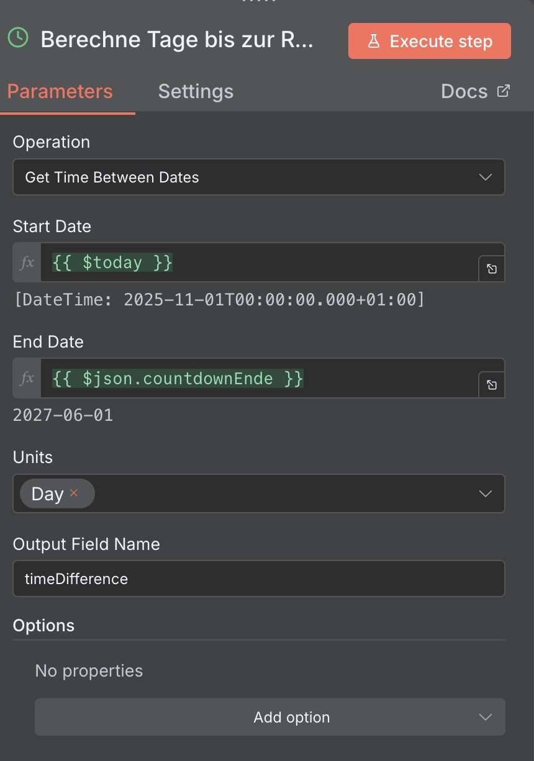Click the clock node icon beside the title

pyautogui.click(x=18, y=38)
